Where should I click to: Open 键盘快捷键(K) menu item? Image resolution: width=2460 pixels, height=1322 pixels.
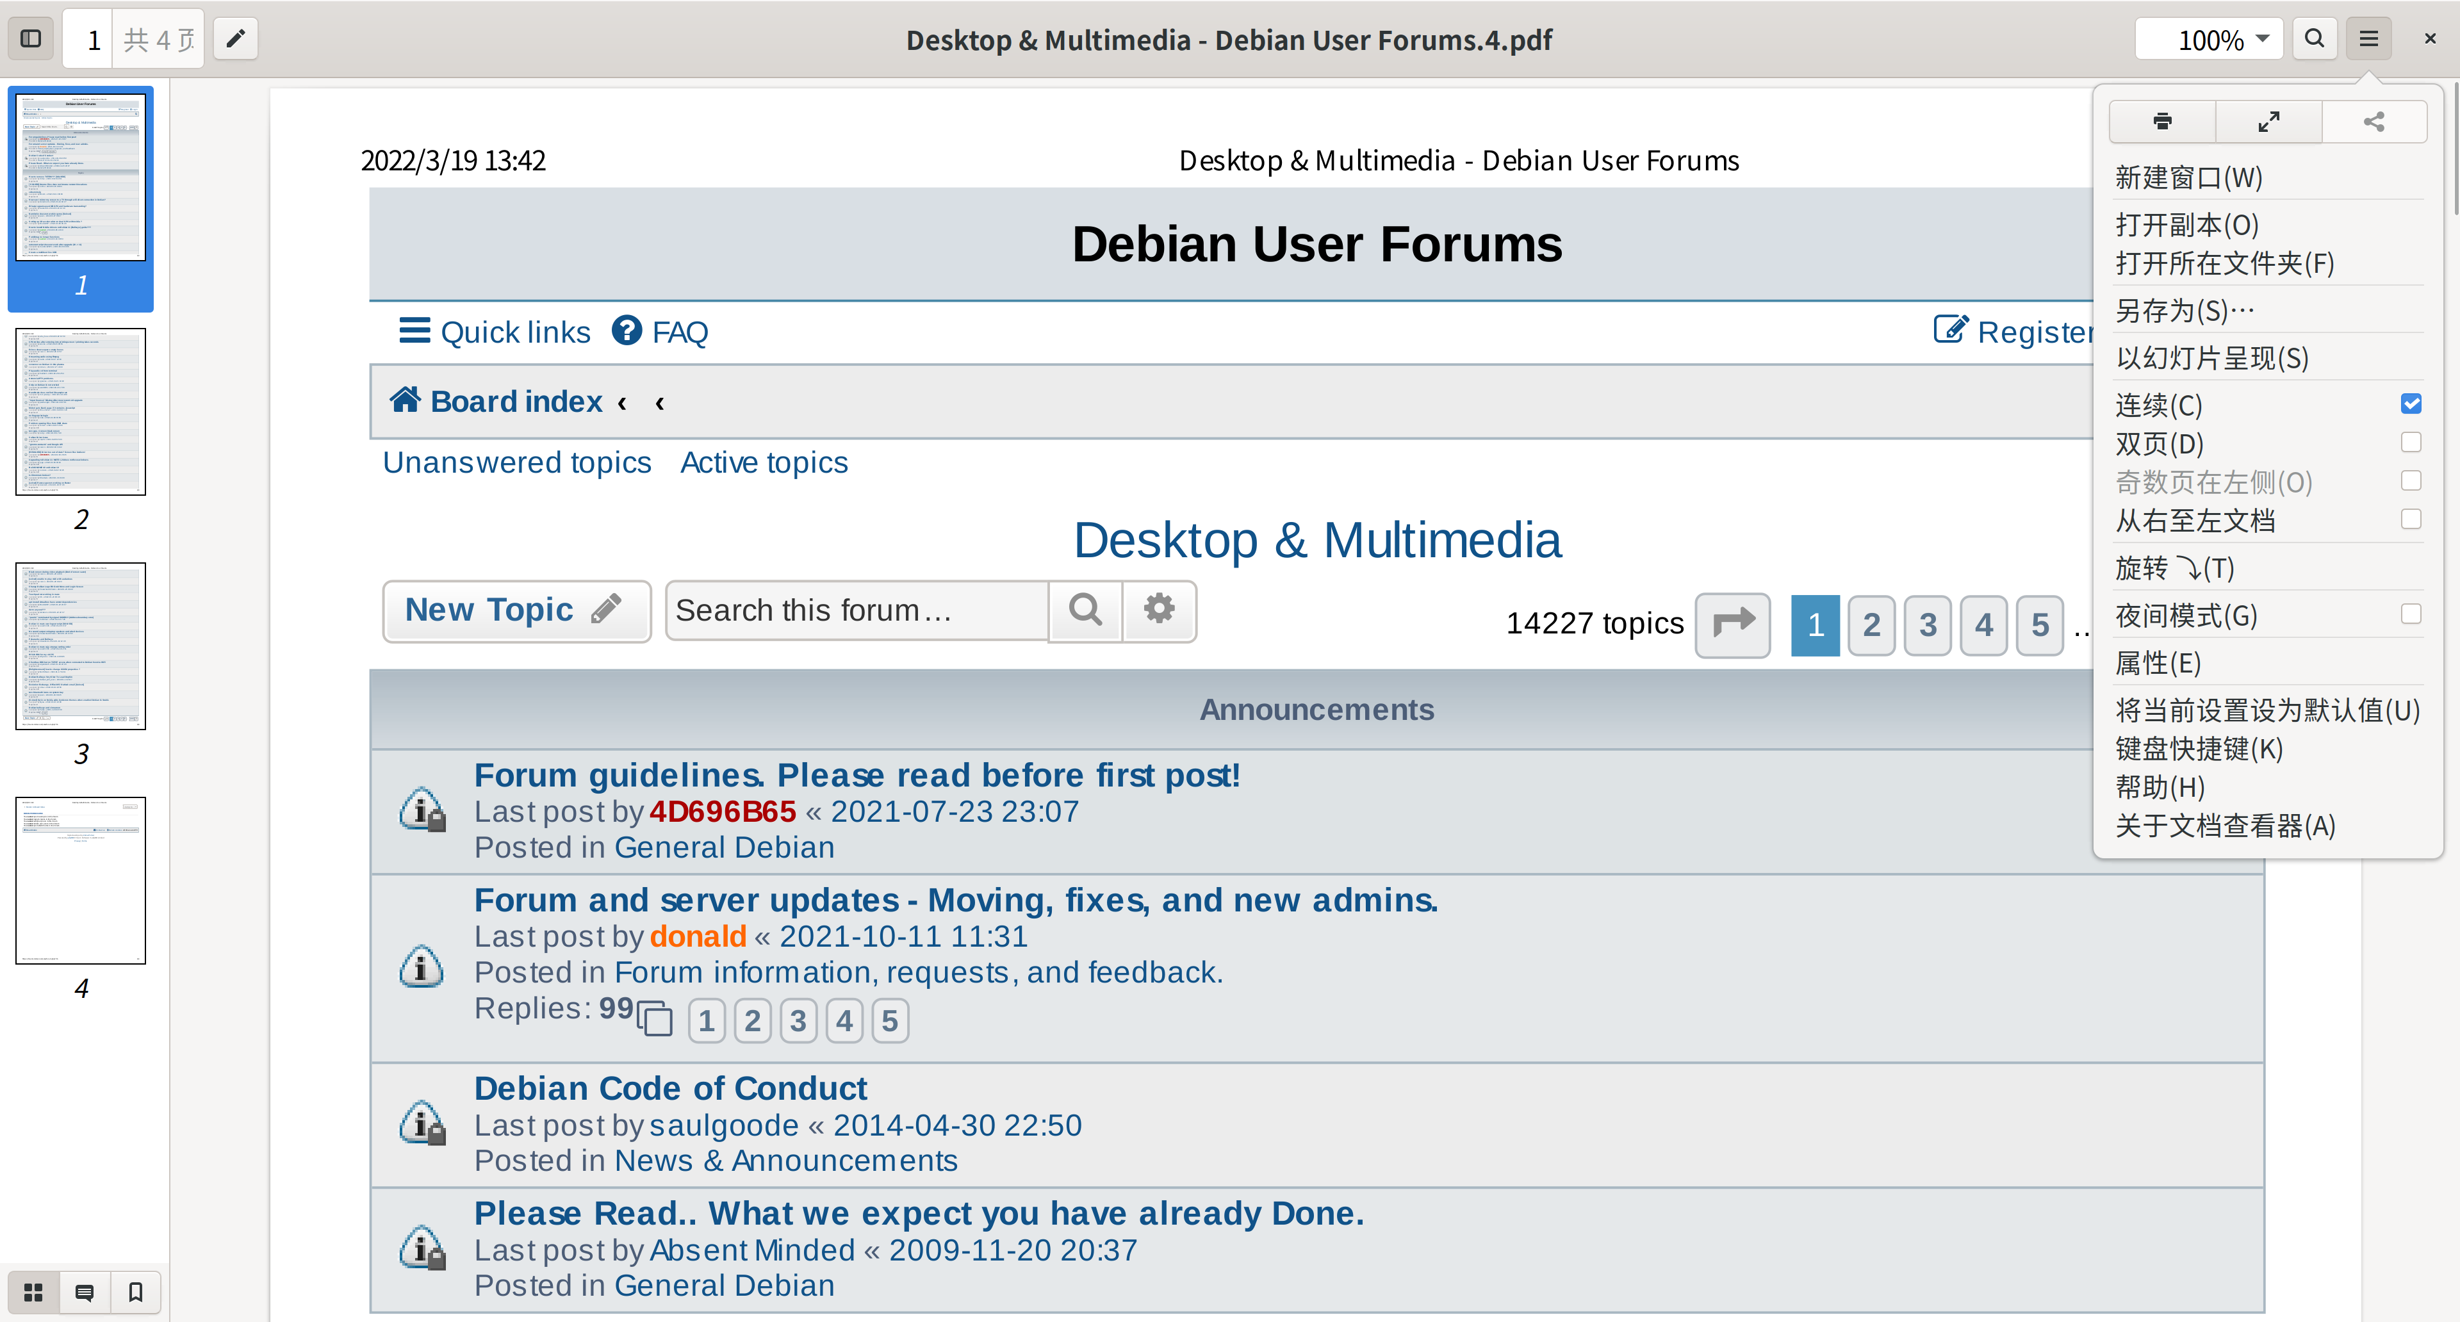click(2267, 748)
